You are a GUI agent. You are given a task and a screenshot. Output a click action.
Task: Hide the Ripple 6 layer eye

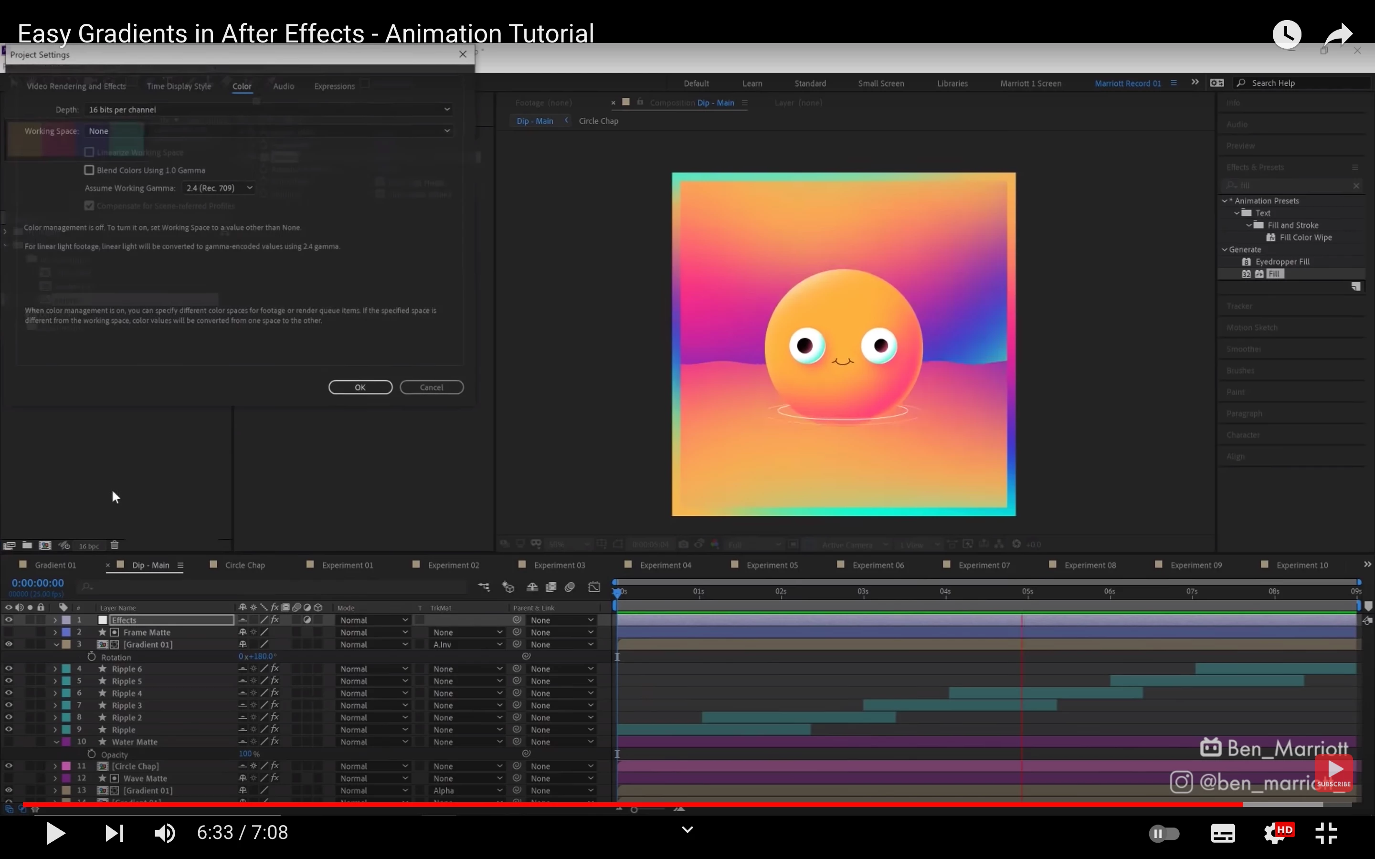[x=9, y=669]
